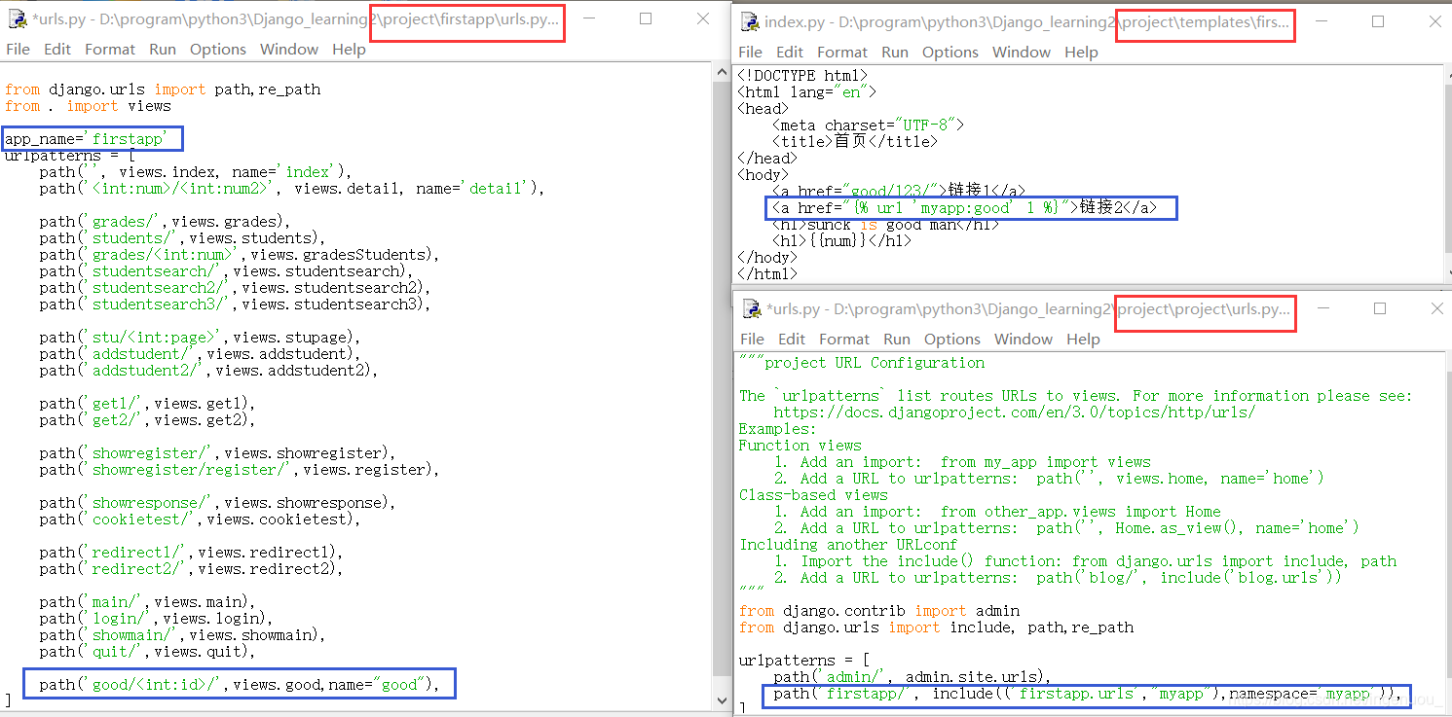Open File menu in firstapp urls.py window
1452x717 pixels.
(18, 49)
